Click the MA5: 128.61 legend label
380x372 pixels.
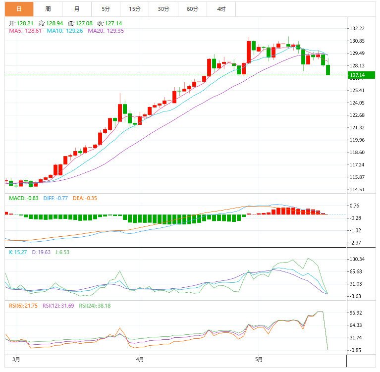click(25, 31)
